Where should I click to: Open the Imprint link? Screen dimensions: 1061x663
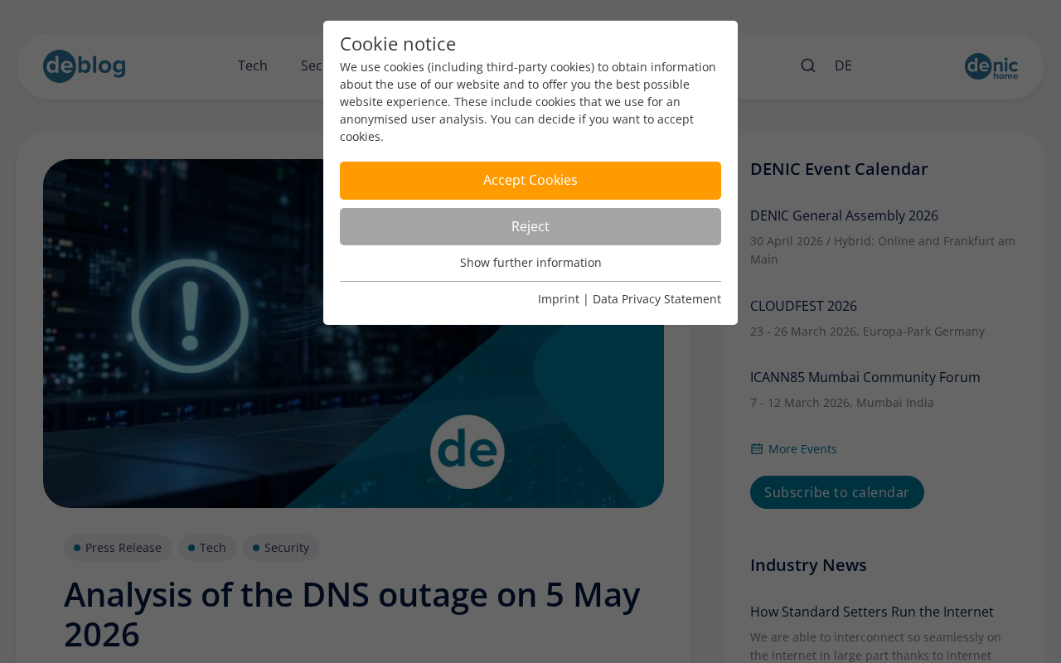pyautogui.click(x=559, y=299)
